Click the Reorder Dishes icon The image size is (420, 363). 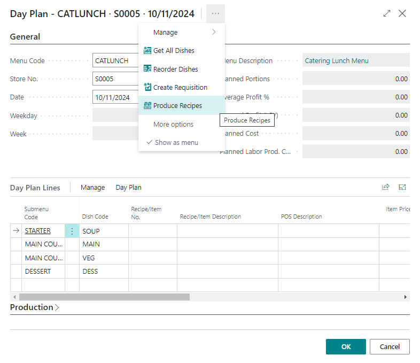(x=147, y=69)
